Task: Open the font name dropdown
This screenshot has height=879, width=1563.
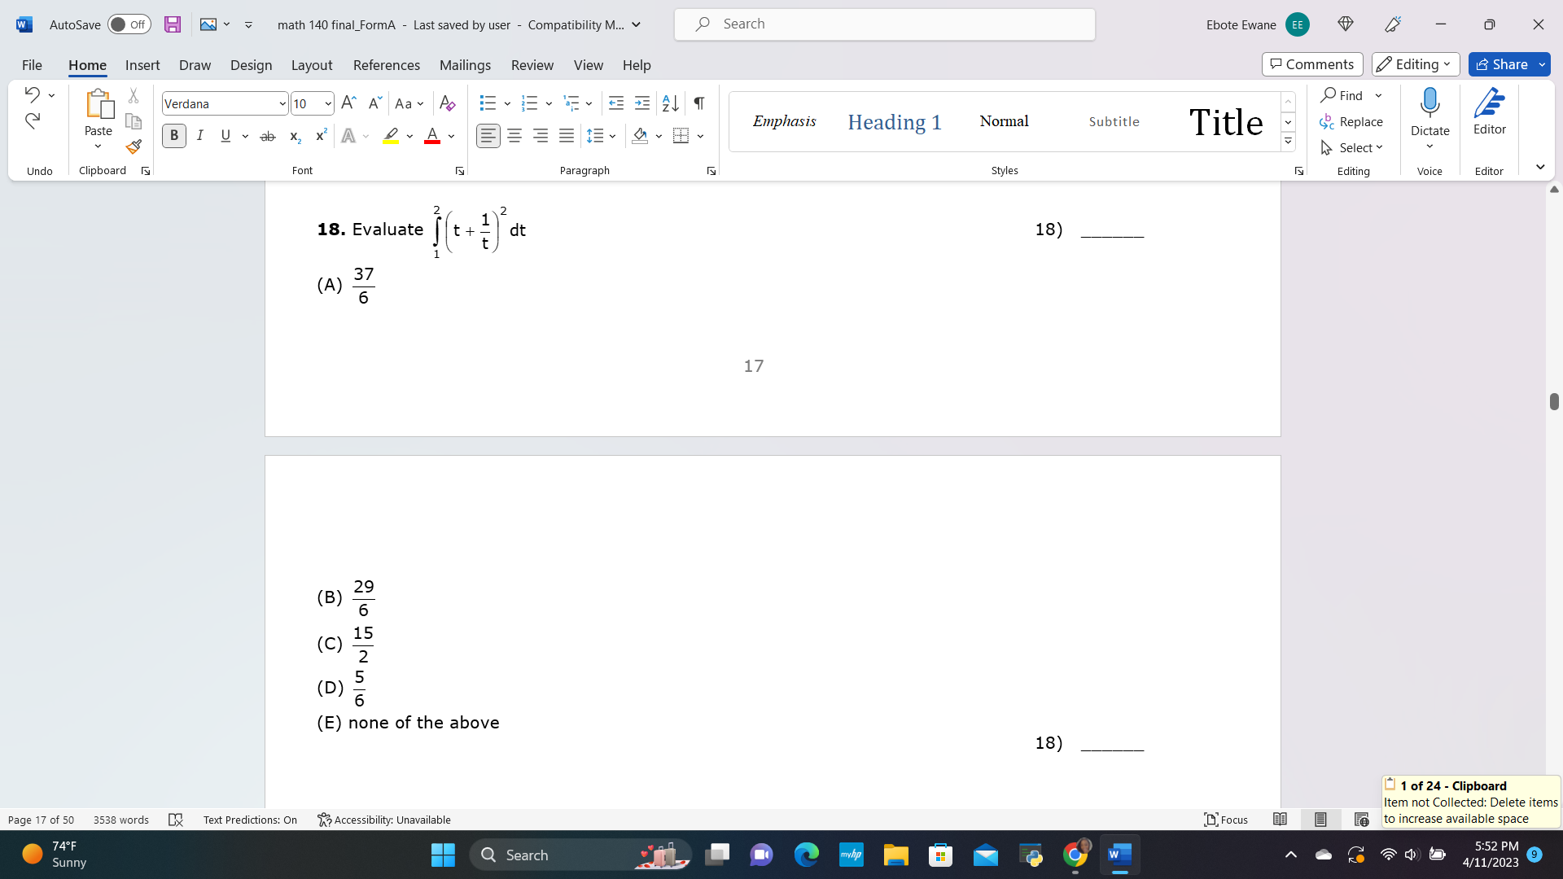Action: (x=281, y=103)
